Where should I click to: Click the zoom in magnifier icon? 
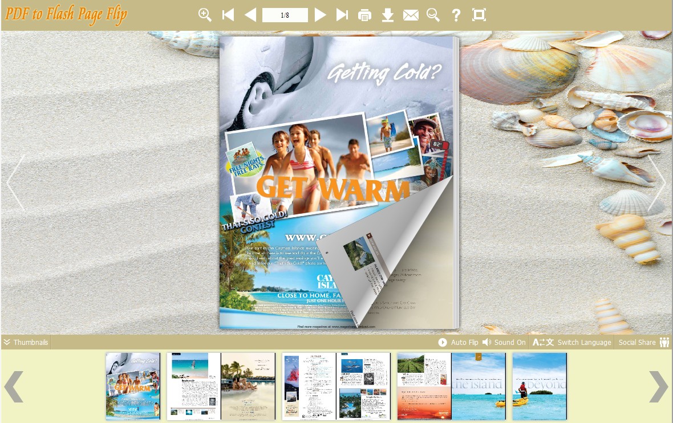(x=205, y=15)
